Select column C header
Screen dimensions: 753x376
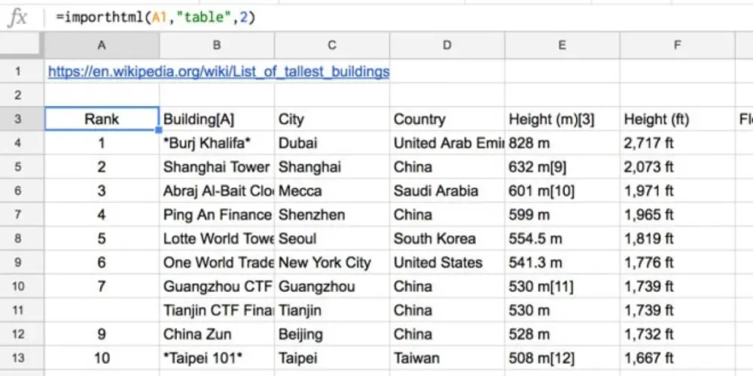[x=331, y=45]
